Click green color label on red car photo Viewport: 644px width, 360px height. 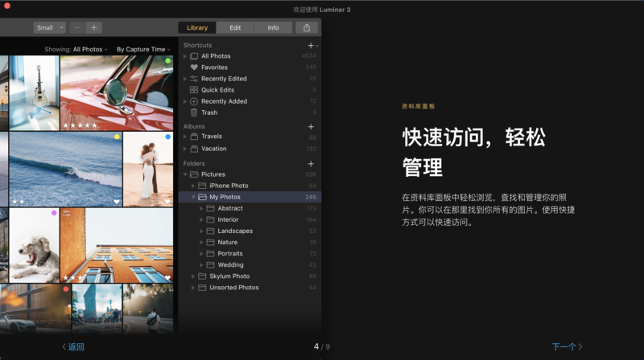pos(167,61)
